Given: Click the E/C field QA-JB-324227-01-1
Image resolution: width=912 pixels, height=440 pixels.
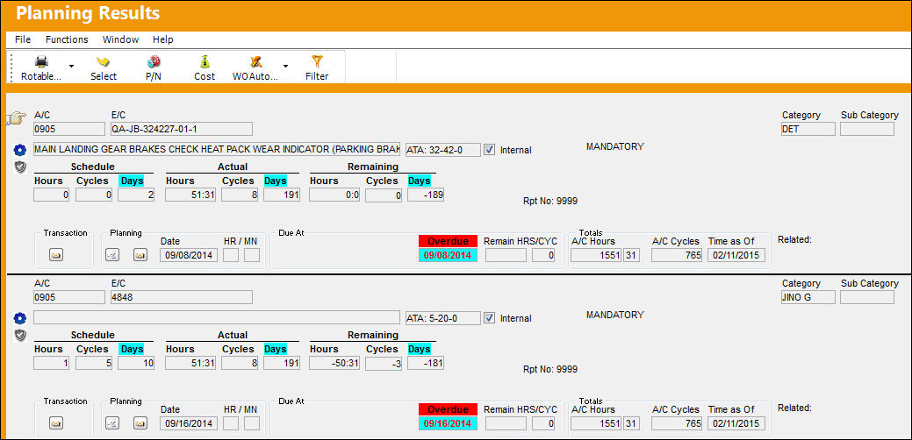Looking at the screenshot, I should pyautogui.click(x=182, y=129).
